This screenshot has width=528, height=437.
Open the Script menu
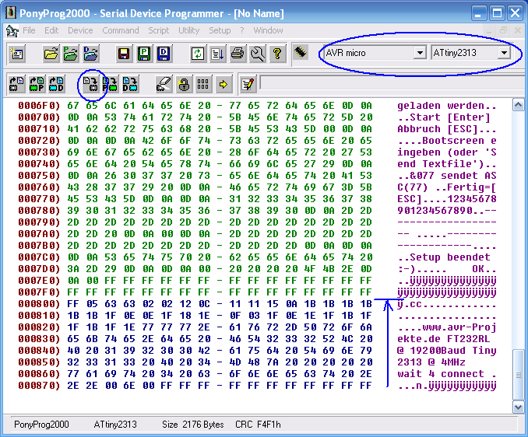tap(159, 30)
